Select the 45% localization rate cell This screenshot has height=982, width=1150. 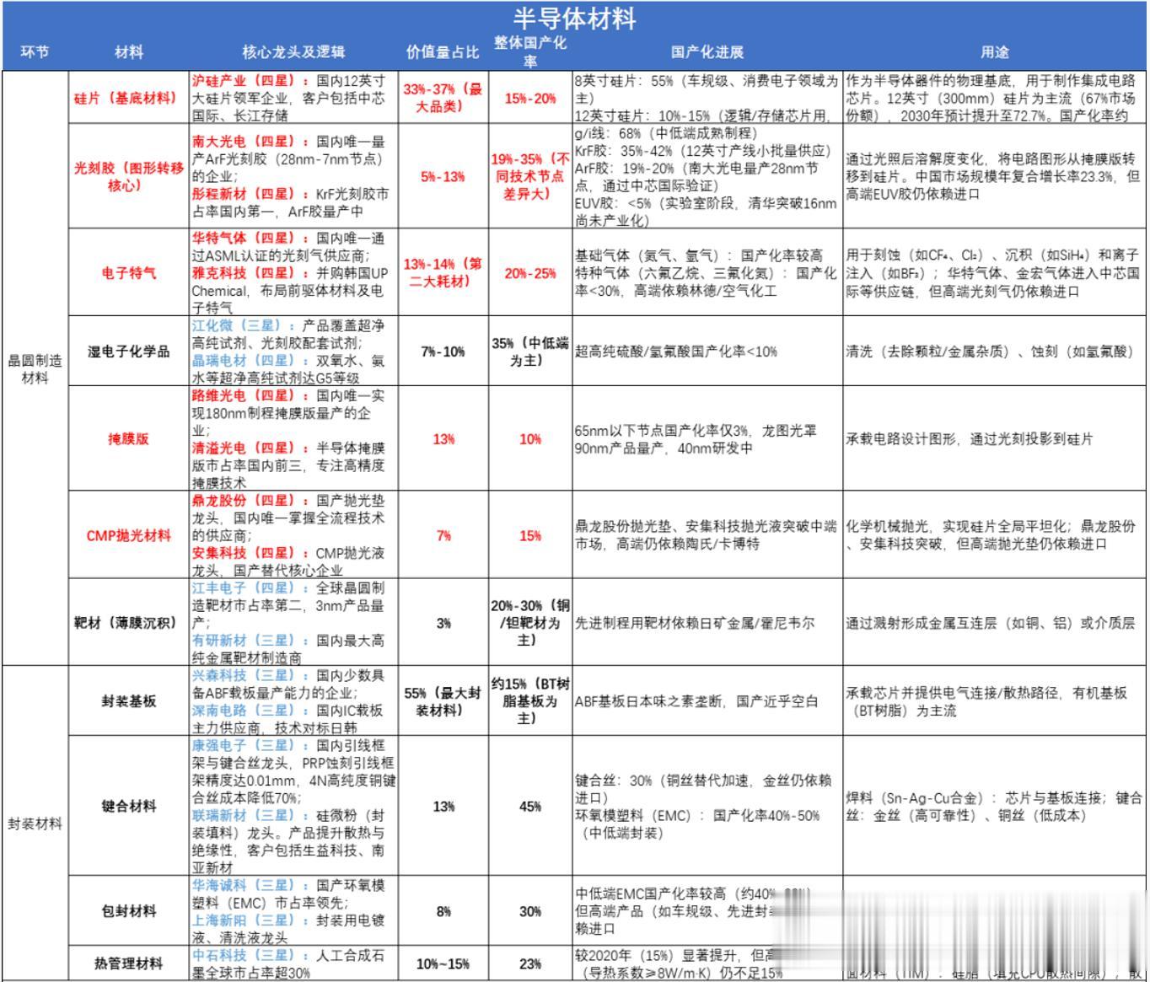[530, 806]
